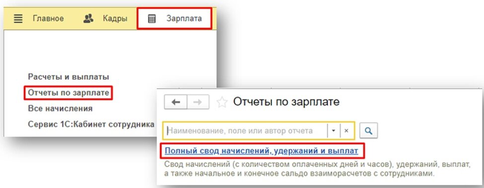Screen dimensions: 484x188
Task: Add report page to favorites star
Action: 221,102
